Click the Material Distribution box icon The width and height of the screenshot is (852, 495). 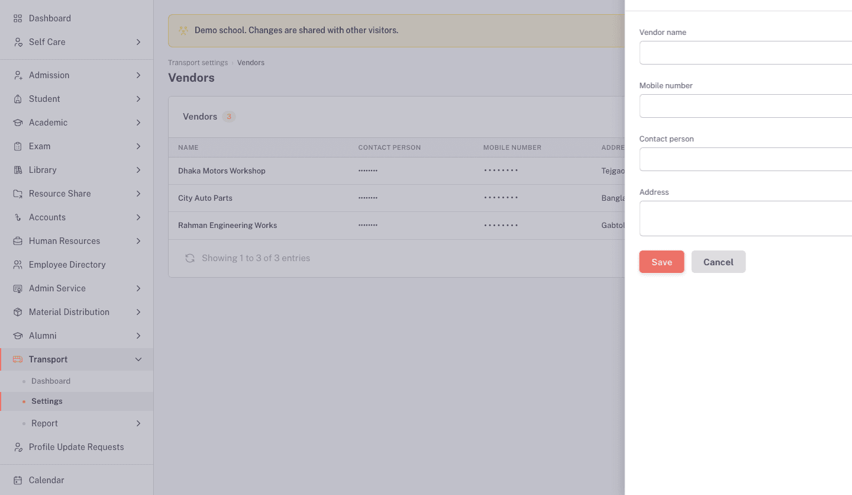(x=18, y=312)
